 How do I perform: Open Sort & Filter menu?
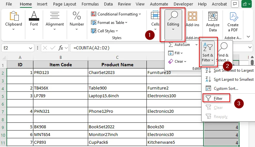pos(208,53)
